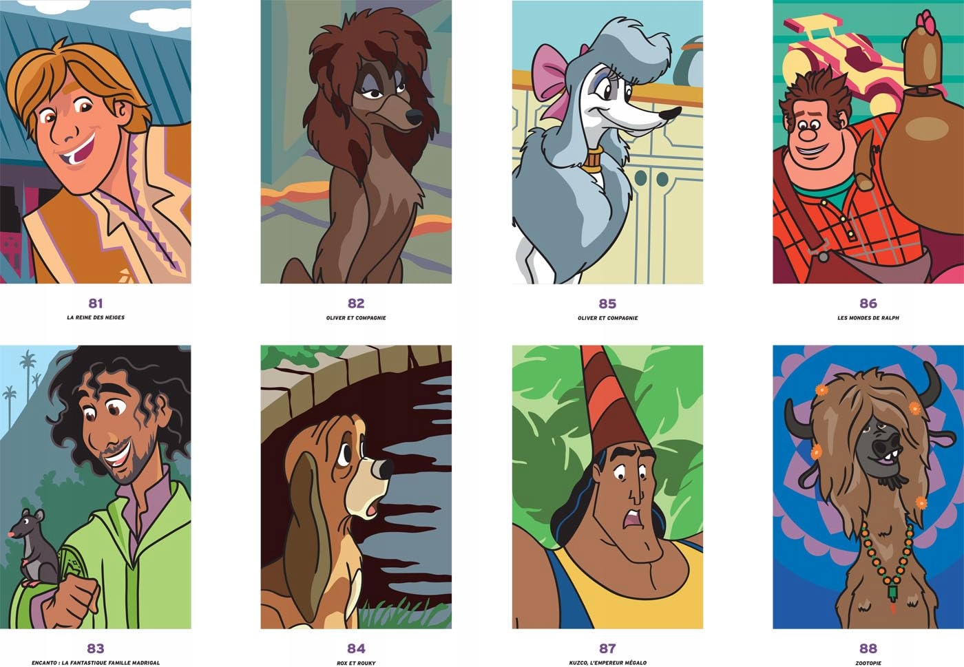The height and width of the screenshot is (667, 964).
Task: Open the Encanto man holding a rat picture
Action: pyautogui.click(x=96, y=487)
